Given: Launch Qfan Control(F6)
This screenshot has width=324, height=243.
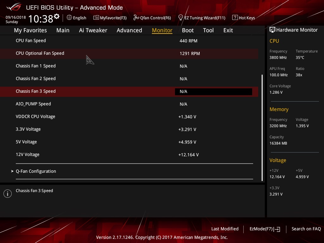Looking at the screenshot, I should coord(155,18).
